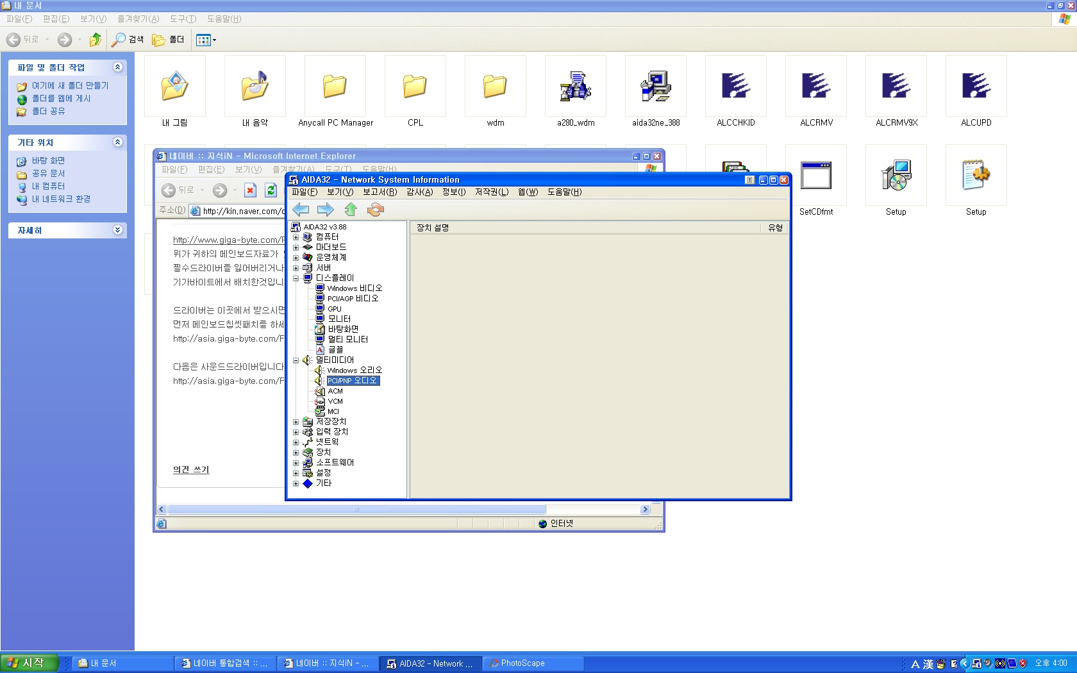Select the 글꼴 tree item
This screenshot has height=673, width=1077.
click(x=335, y=350)
